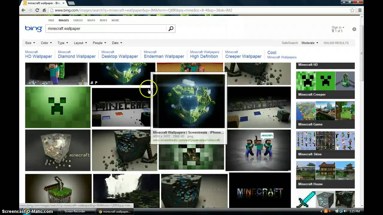383x215 pixels.
Task: Select Minecraft HD related search
Action: pos(325,65)
